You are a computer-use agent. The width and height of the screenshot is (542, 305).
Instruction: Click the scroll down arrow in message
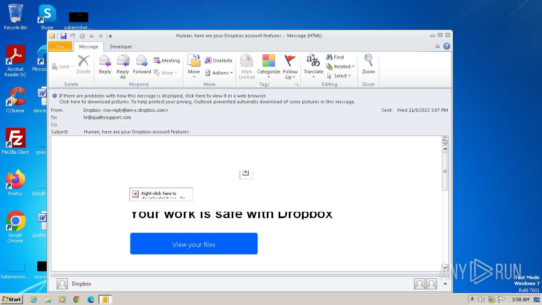[445, 267]
